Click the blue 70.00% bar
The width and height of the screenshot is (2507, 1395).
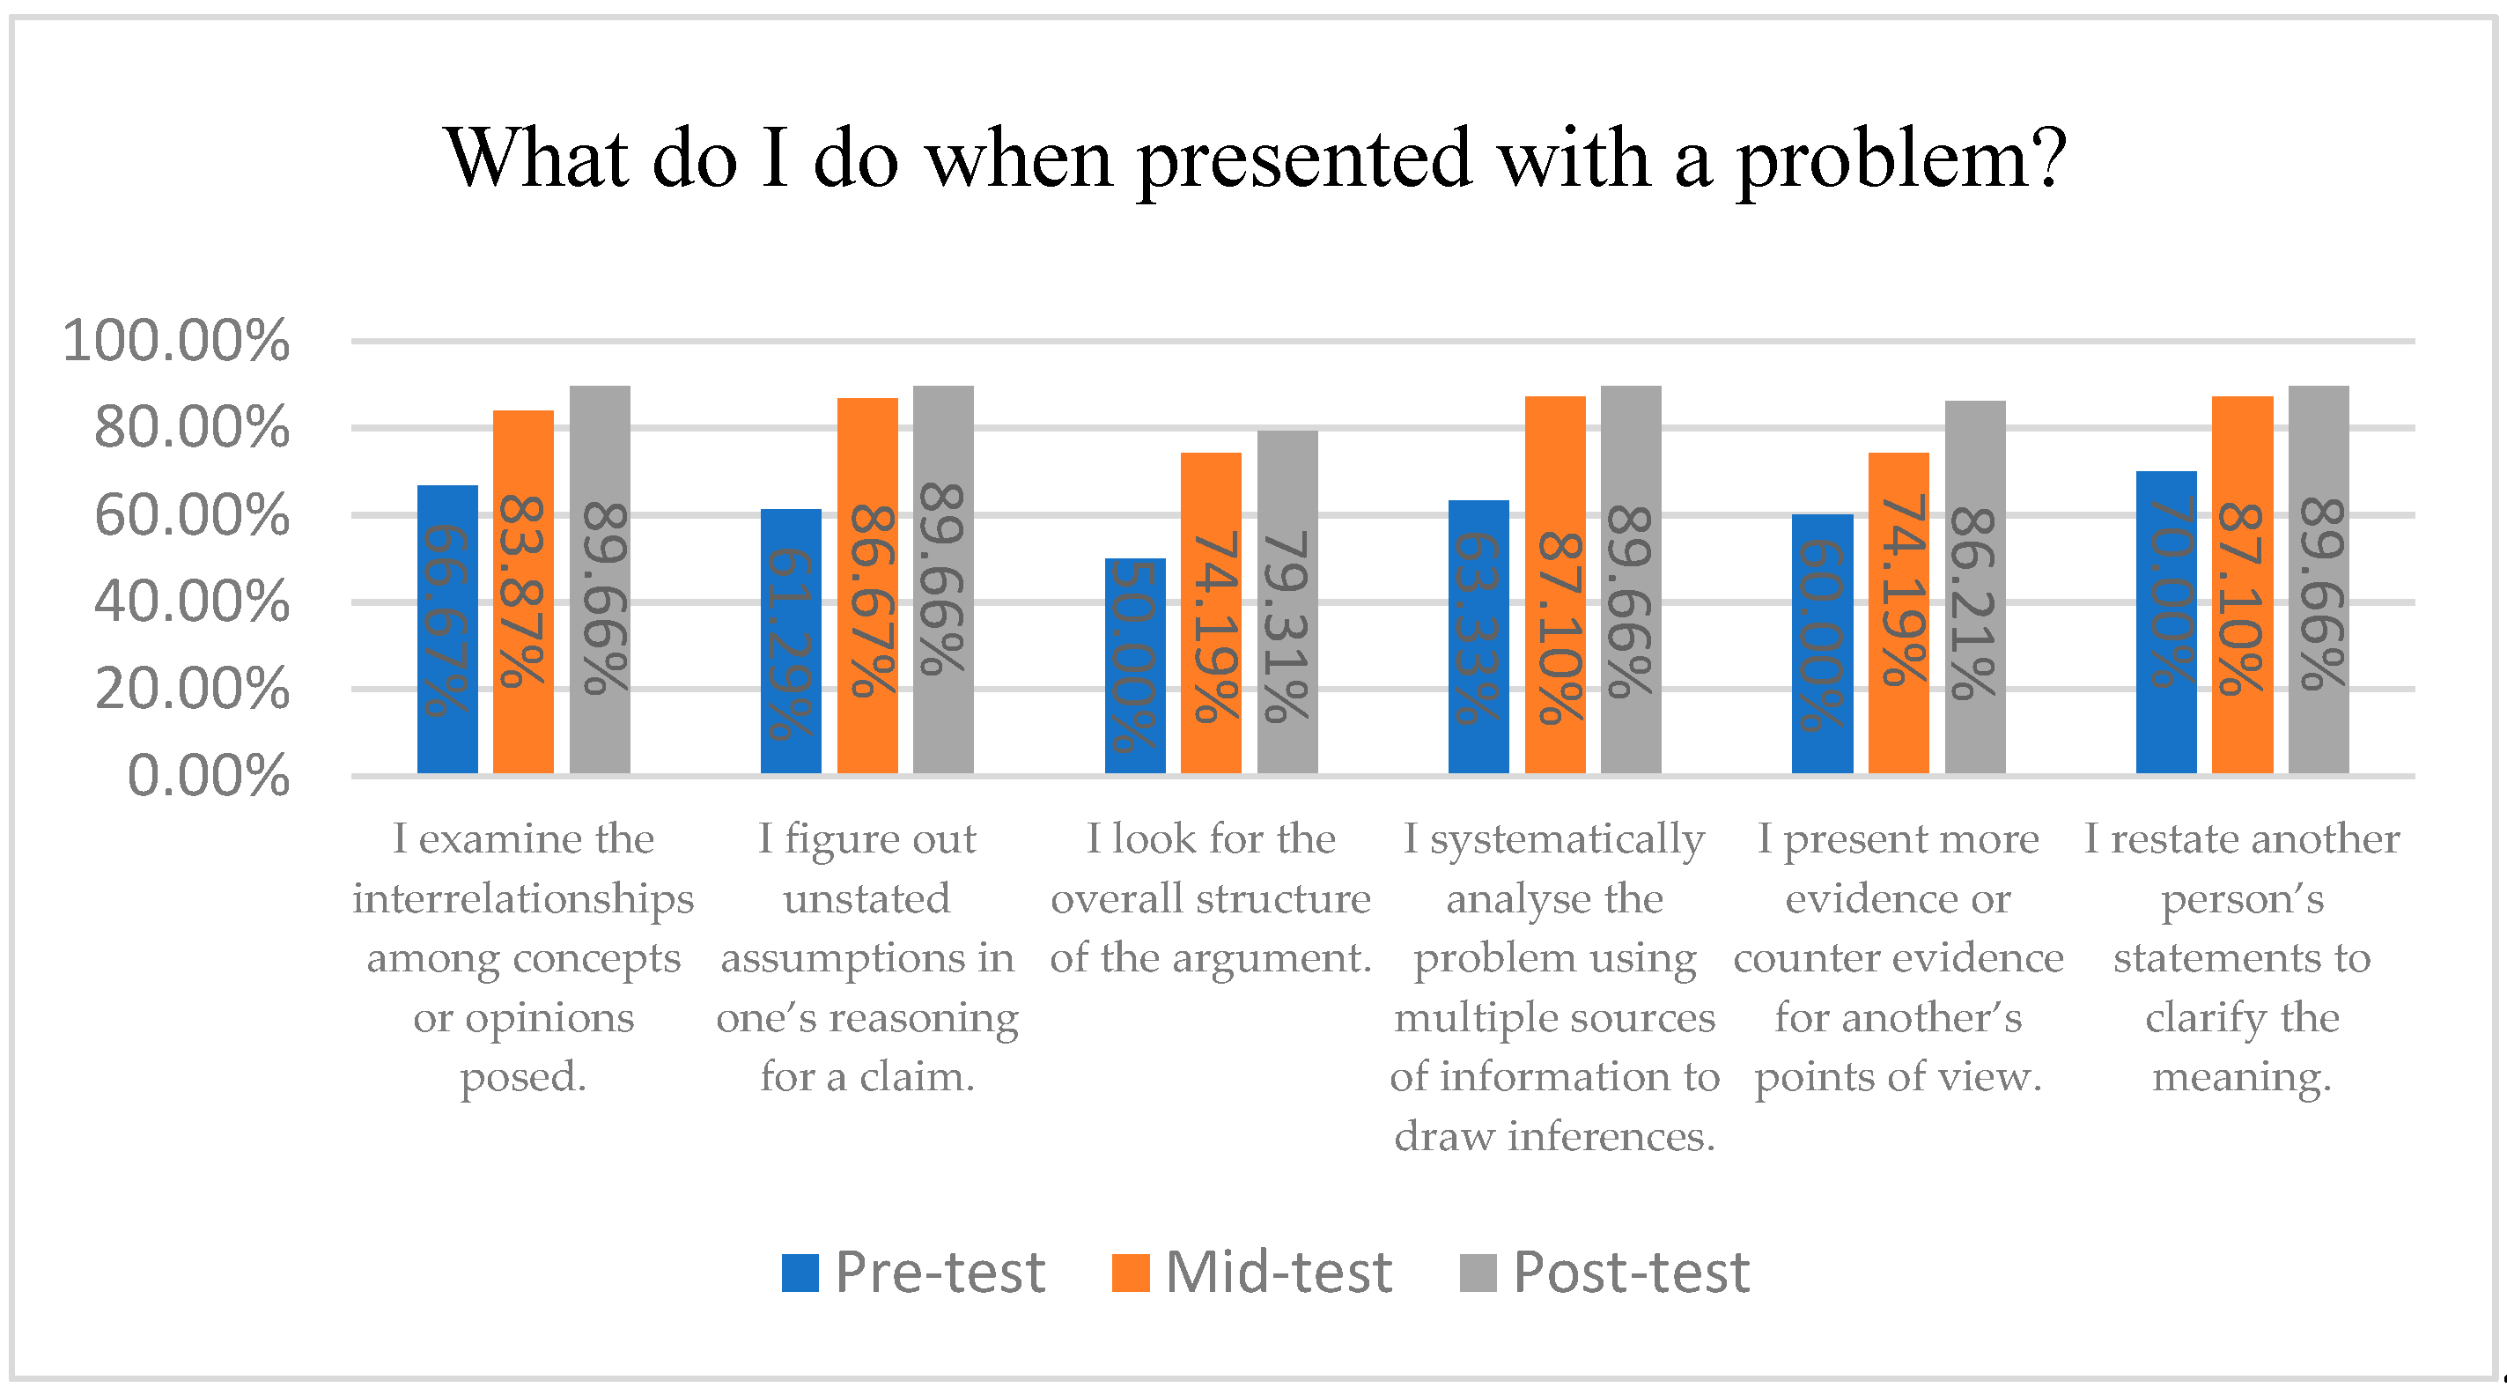tap(2165, 622)
